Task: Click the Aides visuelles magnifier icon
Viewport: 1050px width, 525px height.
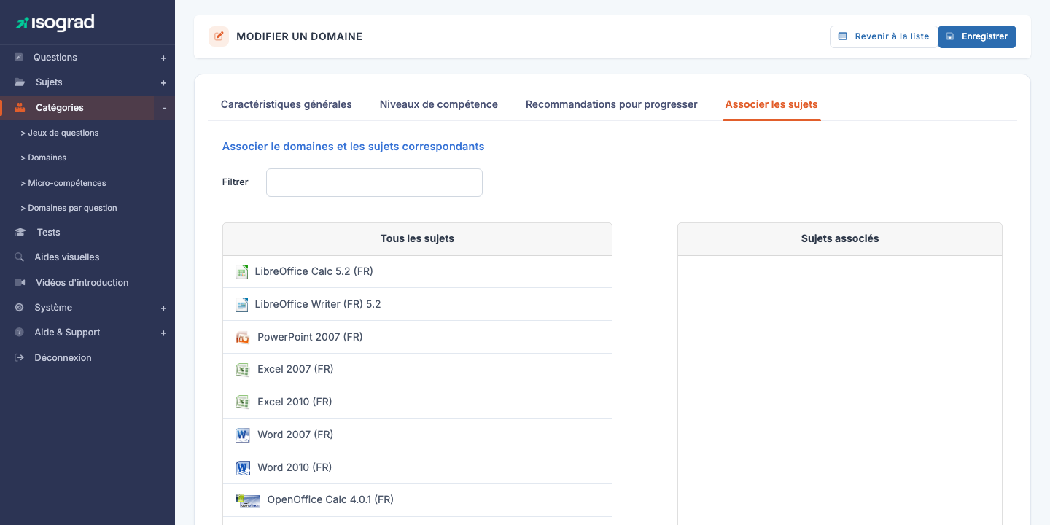Action: coord(19,257)
